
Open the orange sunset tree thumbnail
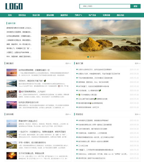(12, 156)
